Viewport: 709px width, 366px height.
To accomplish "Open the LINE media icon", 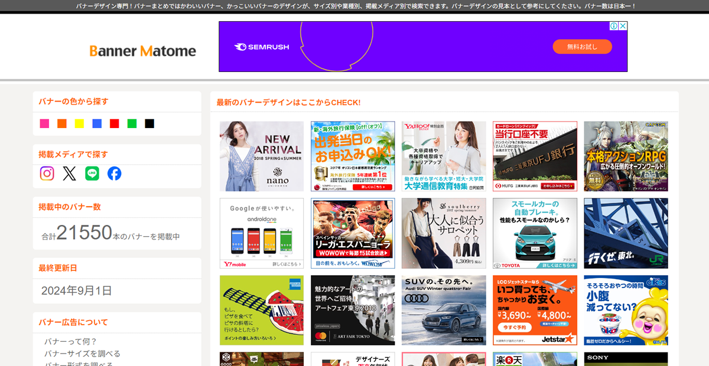I will coord(92,173).
